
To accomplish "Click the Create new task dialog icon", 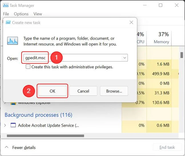I will coord(8,22).
